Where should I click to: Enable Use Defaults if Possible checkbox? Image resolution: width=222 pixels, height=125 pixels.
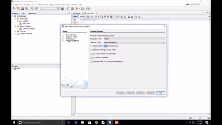pos(91,58)
